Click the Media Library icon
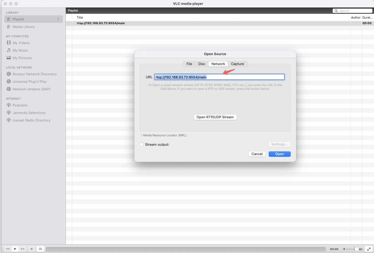 click(9, 27)
